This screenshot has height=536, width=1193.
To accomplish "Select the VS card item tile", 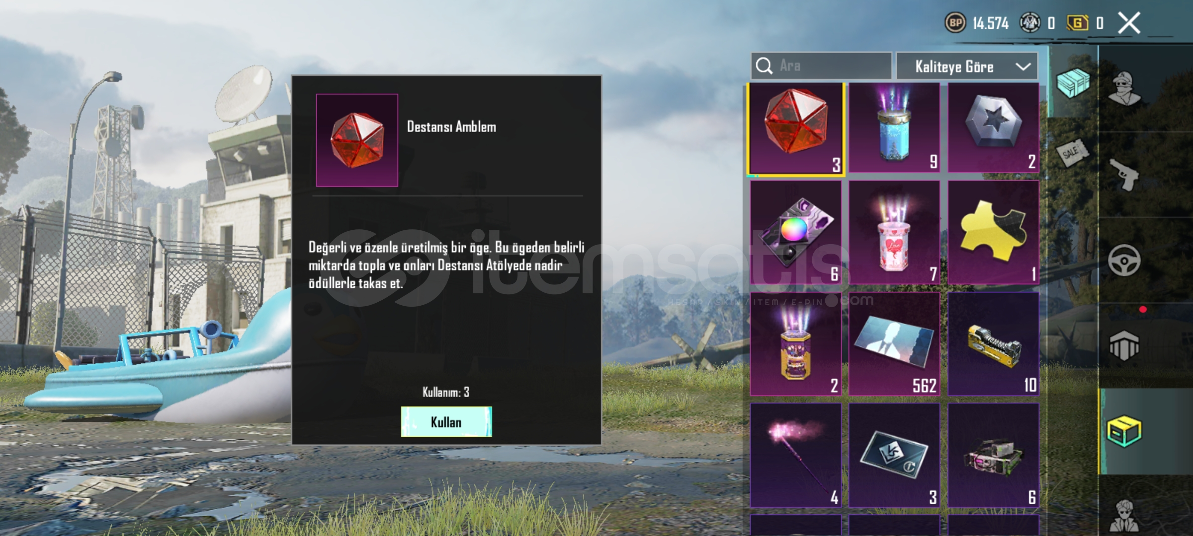I will click(894, 455).
